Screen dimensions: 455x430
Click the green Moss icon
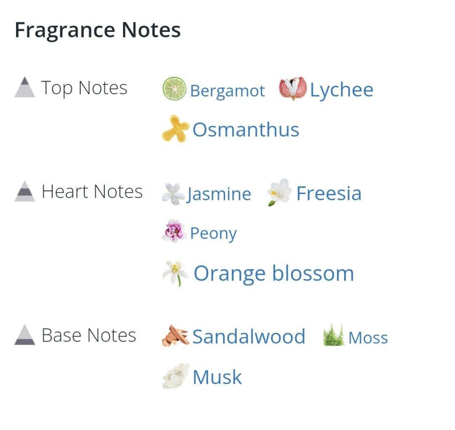[x=333, y=336]
